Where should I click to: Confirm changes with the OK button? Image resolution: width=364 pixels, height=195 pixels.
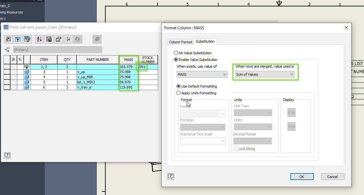point(301,176)
